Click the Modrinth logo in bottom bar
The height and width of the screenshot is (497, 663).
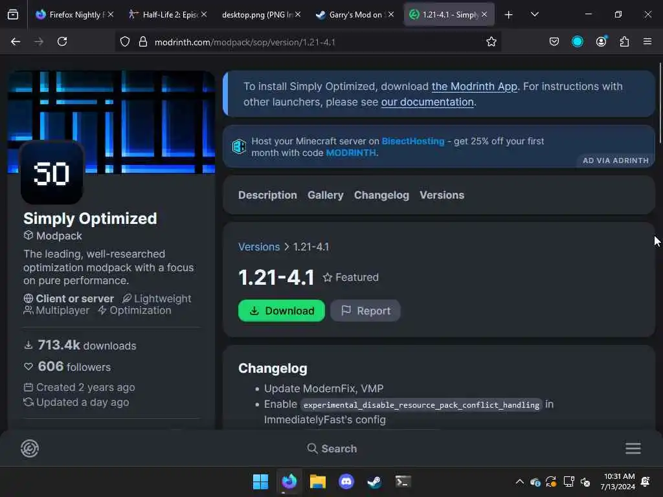[x=30, y=448]
